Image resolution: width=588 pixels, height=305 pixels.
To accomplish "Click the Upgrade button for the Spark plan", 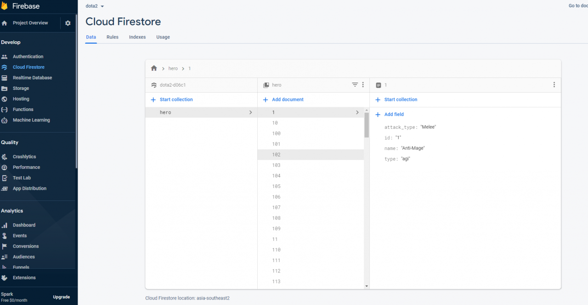I will point(61,297).
